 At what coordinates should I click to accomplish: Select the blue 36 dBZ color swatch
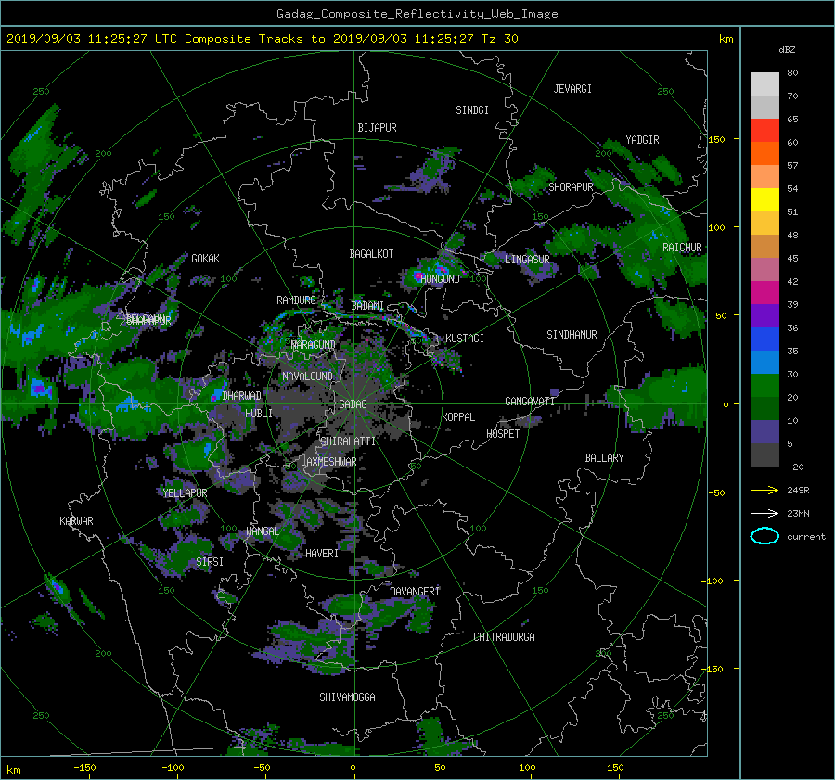764,339
